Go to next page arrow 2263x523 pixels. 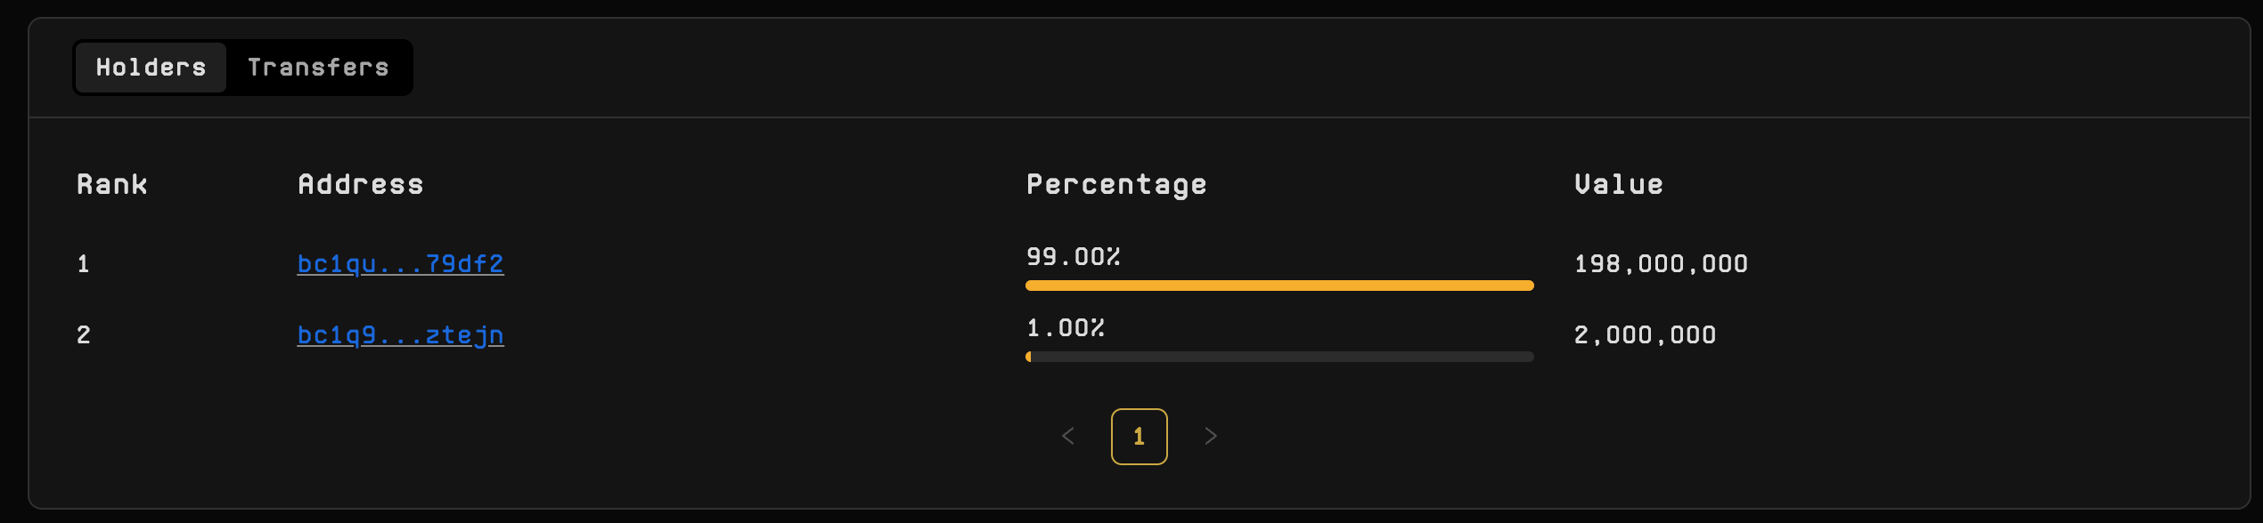click(1210, 436)
